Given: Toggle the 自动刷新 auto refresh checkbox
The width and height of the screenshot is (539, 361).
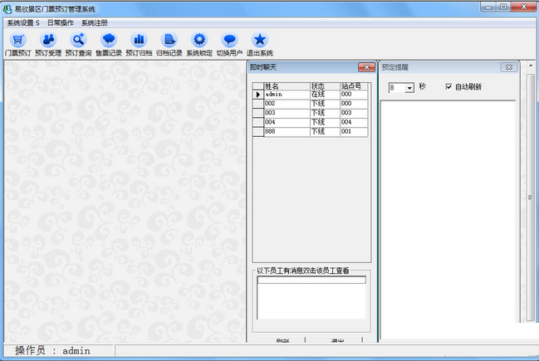Looking at the screenshot, I should 448,86.
